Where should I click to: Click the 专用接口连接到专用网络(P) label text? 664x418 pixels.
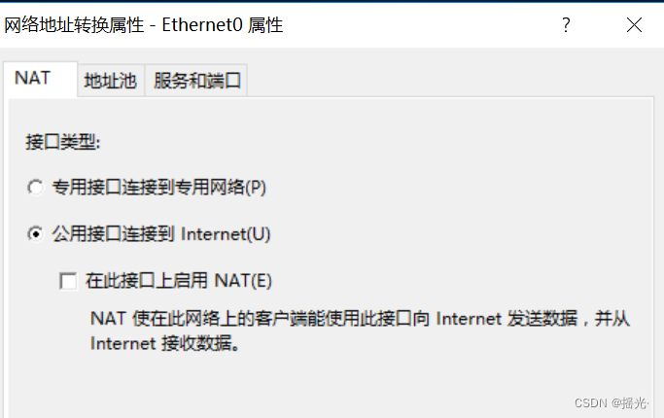(158, 188)
